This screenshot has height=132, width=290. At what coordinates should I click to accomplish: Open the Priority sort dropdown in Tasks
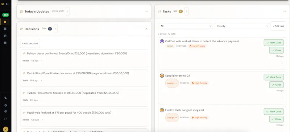[x=241, y=26]
